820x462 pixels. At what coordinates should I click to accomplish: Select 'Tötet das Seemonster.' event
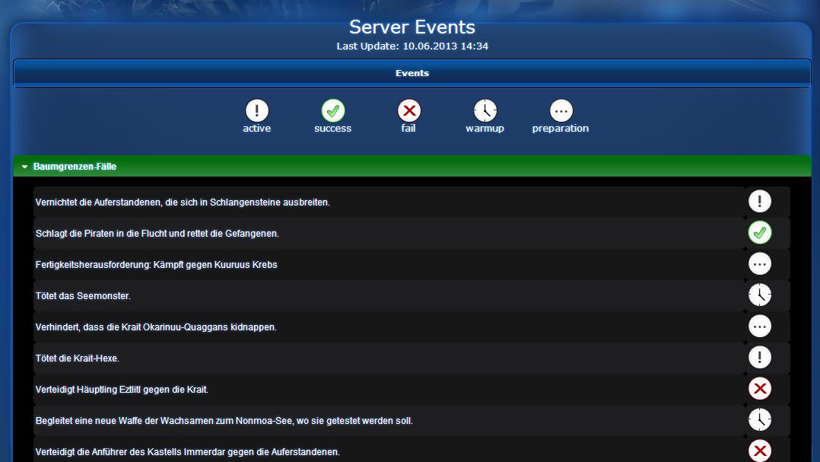pos(83,295)
